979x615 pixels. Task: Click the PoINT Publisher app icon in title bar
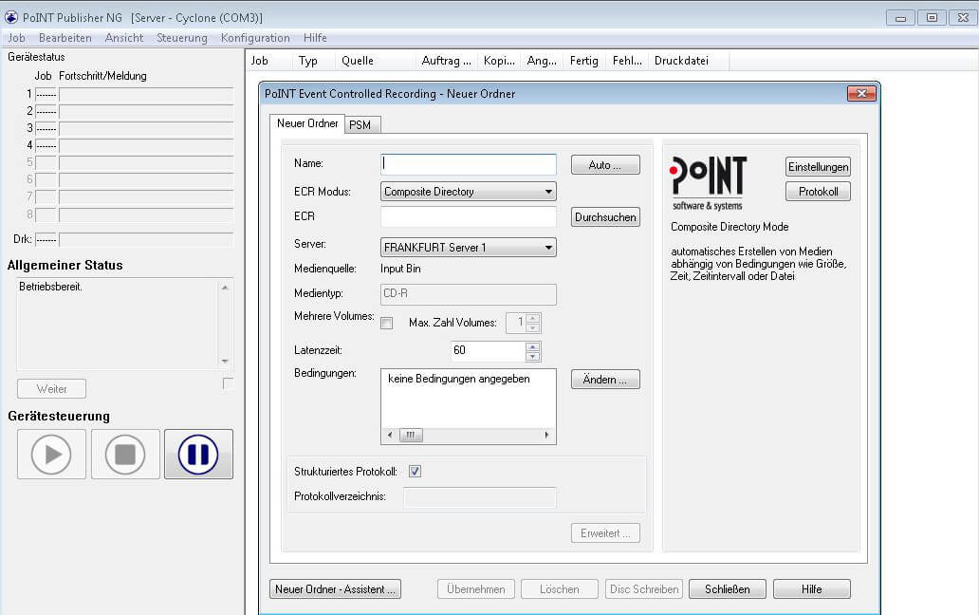coord(11,17)
